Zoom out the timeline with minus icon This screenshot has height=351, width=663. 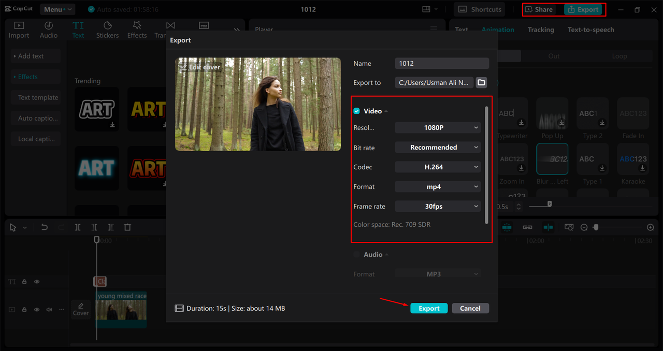pos(584,227)
